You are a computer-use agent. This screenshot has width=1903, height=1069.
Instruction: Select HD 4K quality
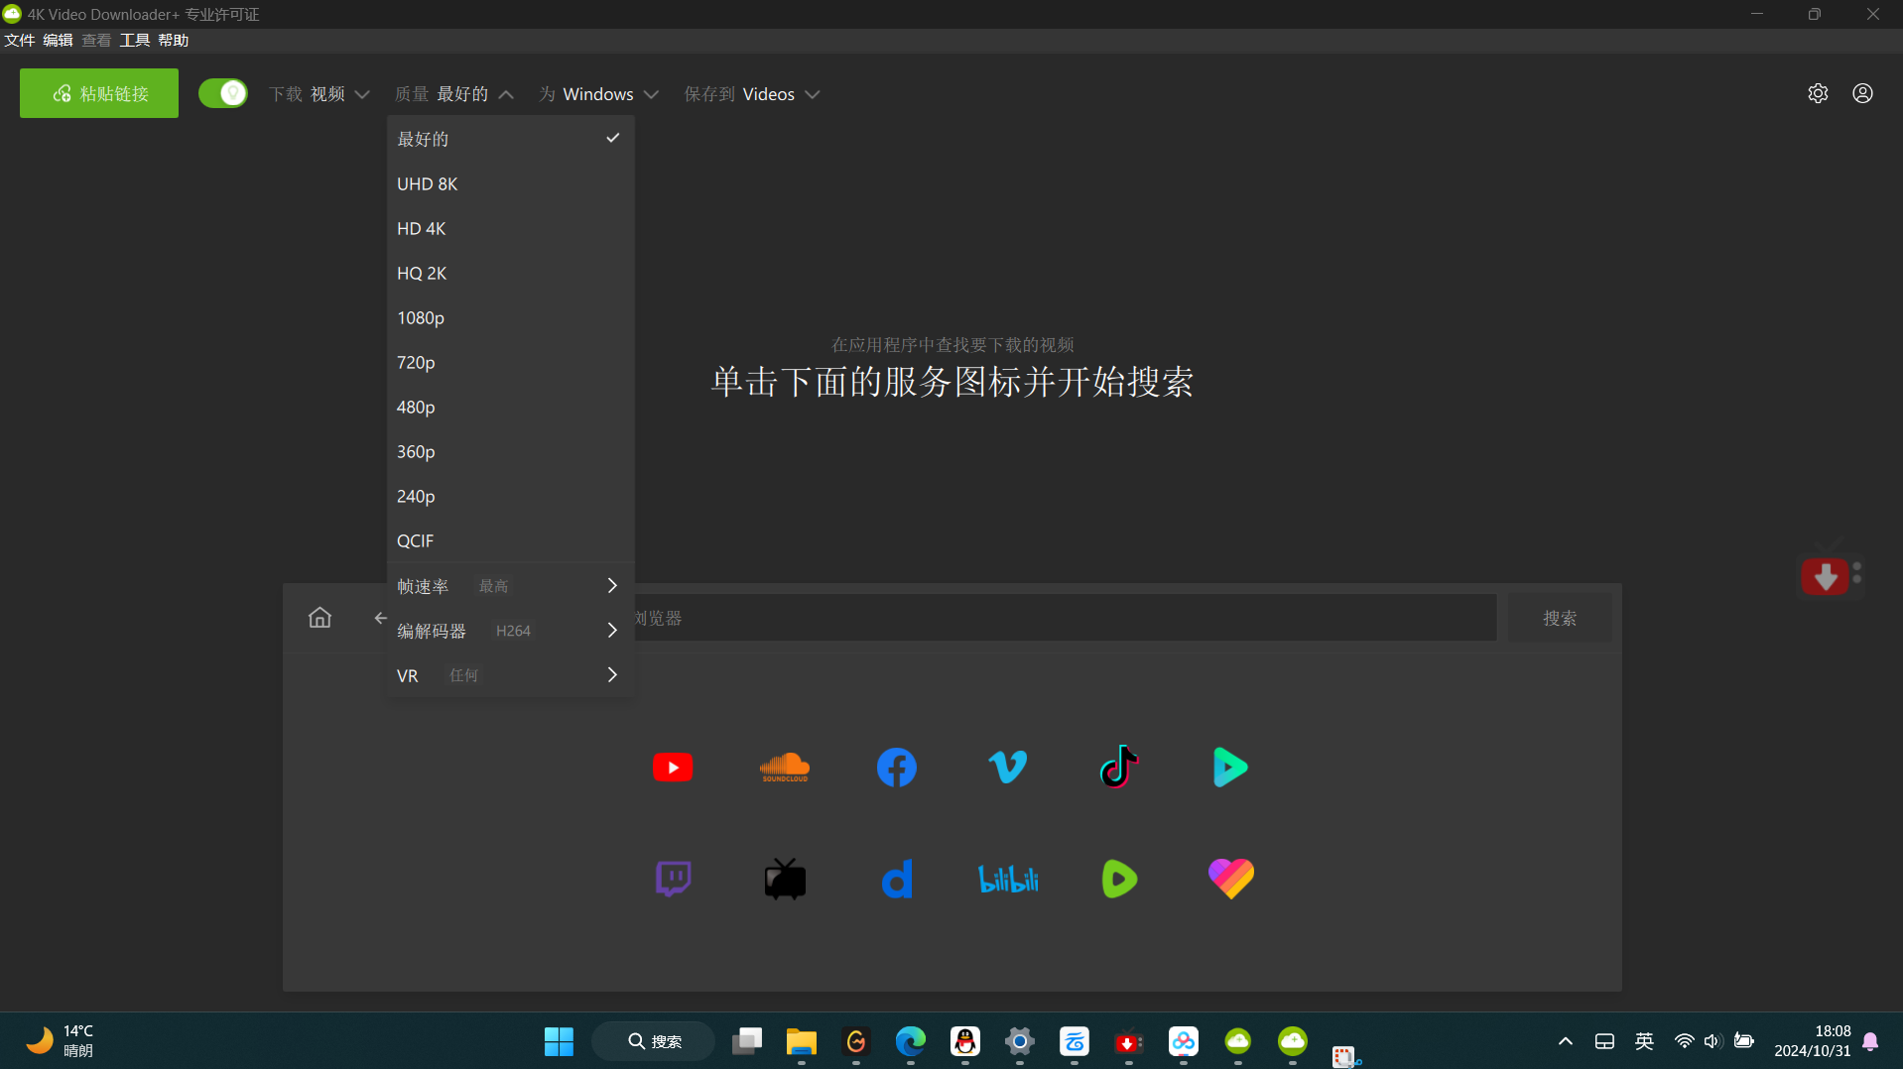pyautogui.click(x=510, y=228)
